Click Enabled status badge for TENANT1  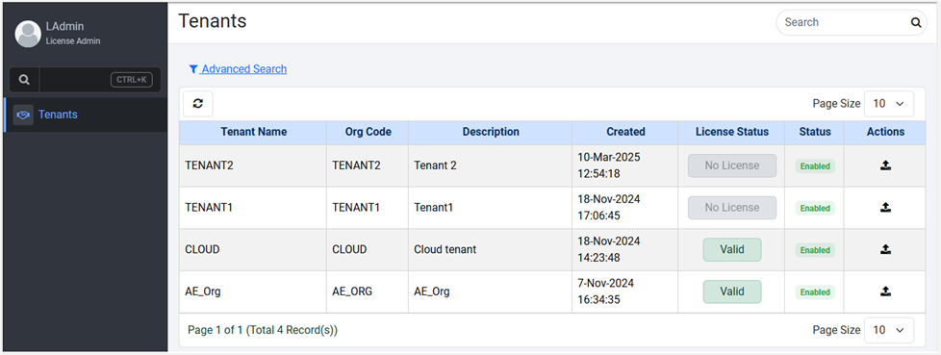(815, 208)
